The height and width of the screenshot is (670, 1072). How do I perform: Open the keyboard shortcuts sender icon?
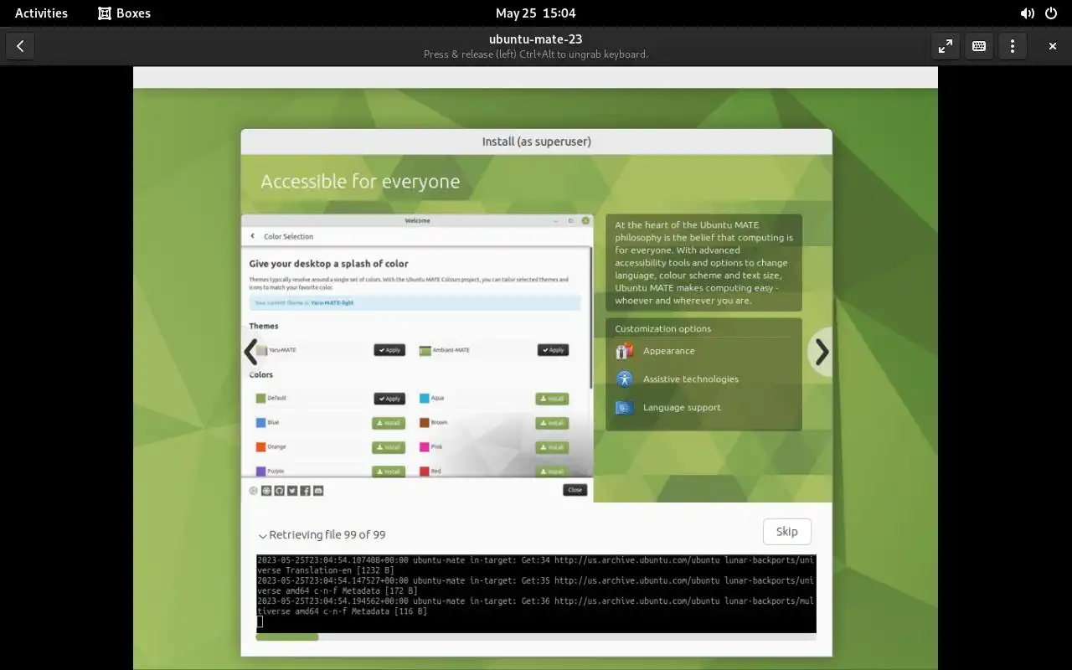[x=979, y=46]
